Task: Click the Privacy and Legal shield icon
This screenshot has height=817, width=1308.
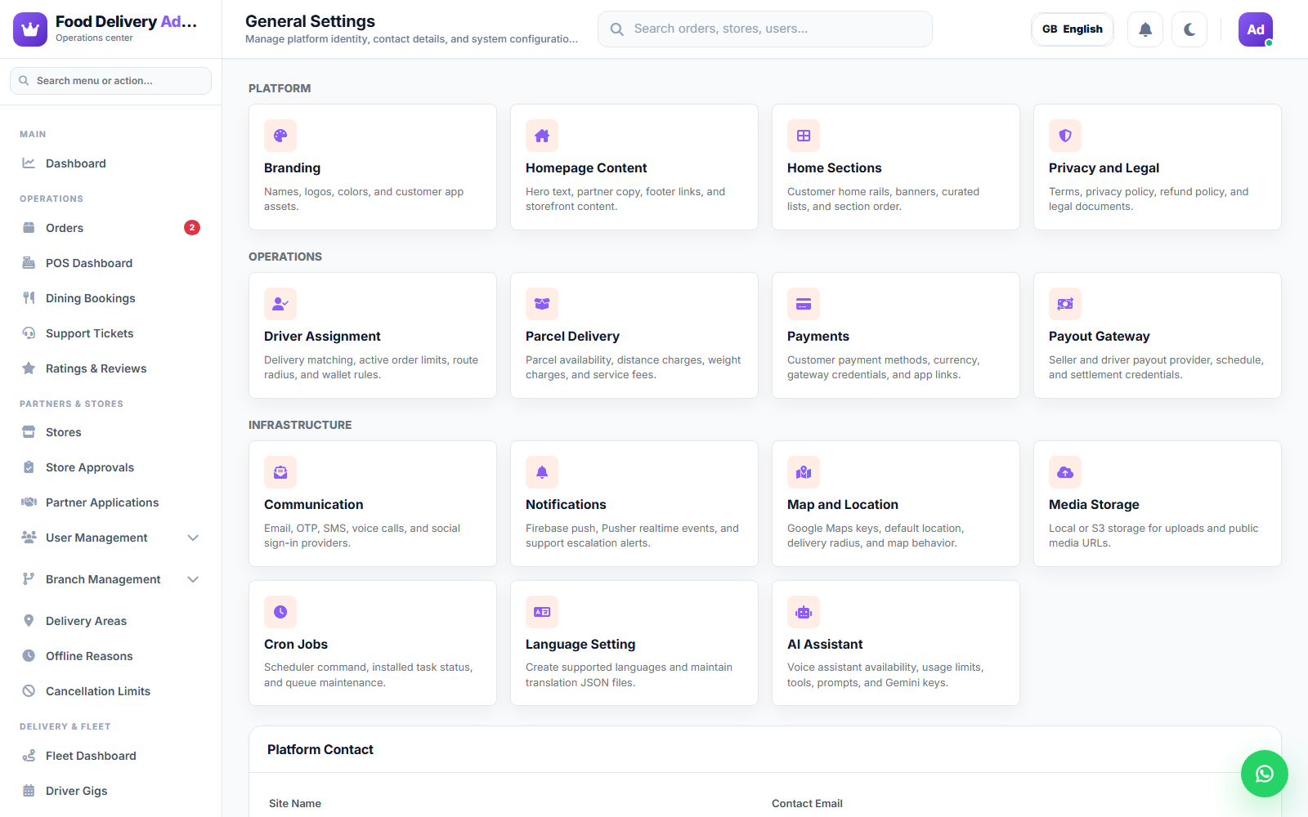Action: coord(1065,136)
